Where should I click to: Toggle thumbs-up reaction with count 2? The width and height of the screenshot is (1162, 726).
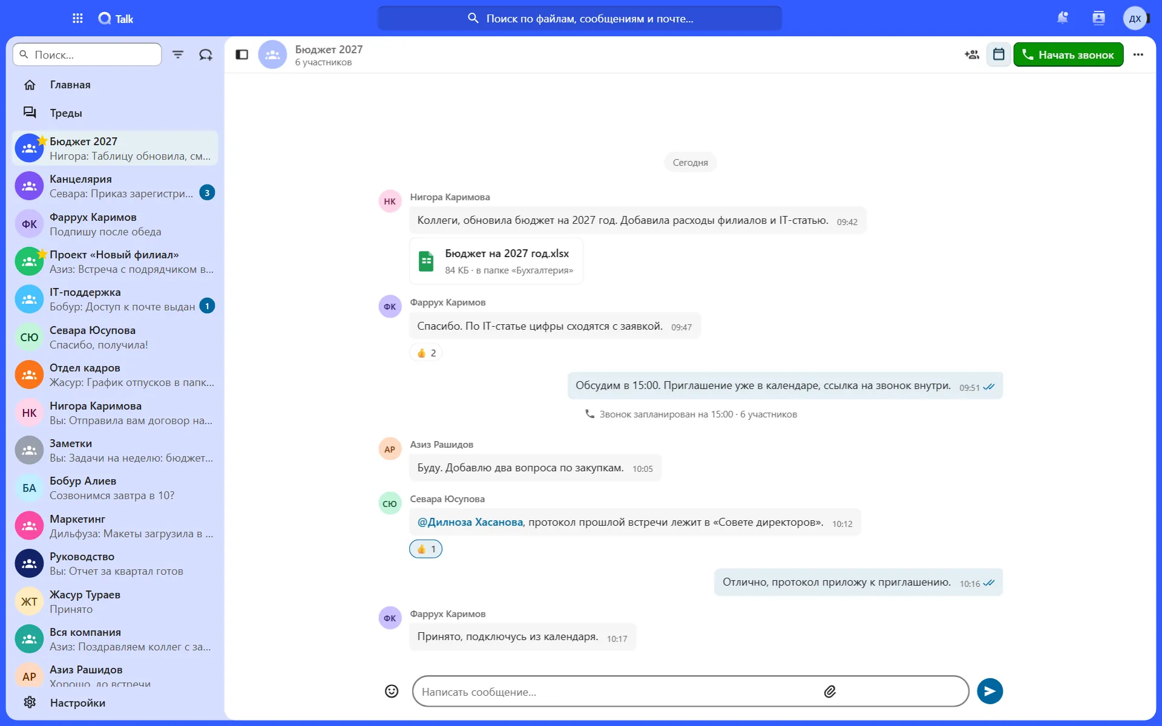coord(426,353)
